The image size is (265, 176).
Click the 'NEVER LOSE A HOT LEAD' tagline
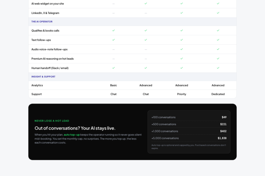click(52, 121)
